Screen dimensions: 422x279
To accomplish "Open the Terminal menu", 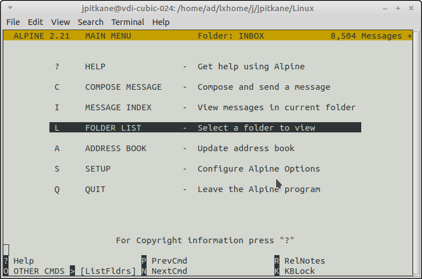I will [x=128, y=22].
